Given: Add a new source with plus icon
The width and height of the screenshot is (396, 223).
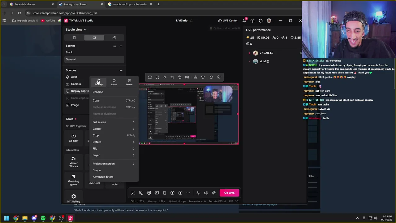Looking at the screenshot, I should pos(121,70).
